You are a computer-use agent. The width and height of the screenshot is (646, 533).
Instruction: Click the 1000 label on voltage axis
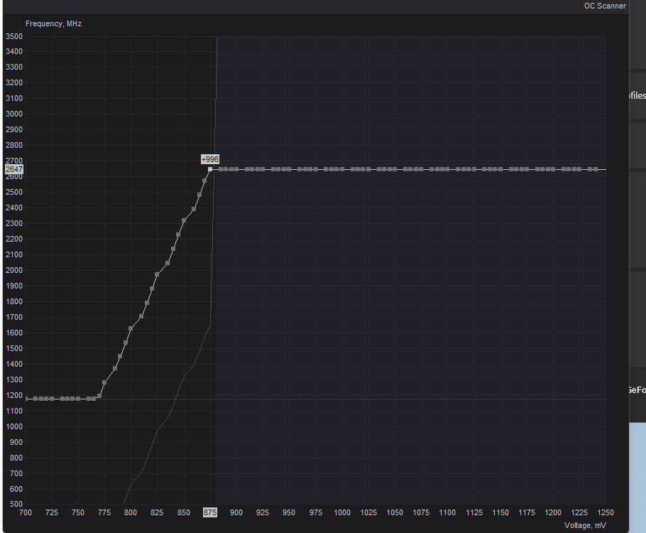(342, 512)
